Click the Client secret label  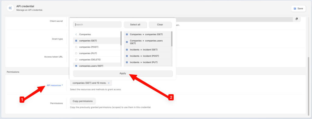[x=56, y=21]
